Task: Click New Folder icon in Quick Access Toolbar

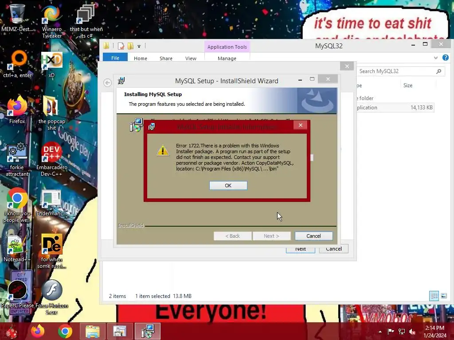Action: (131, 46)
